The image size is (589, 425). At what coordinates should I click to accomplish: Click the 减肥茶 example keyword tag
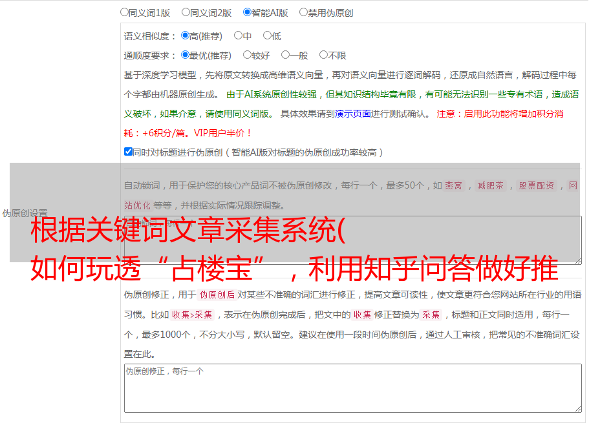490,185
